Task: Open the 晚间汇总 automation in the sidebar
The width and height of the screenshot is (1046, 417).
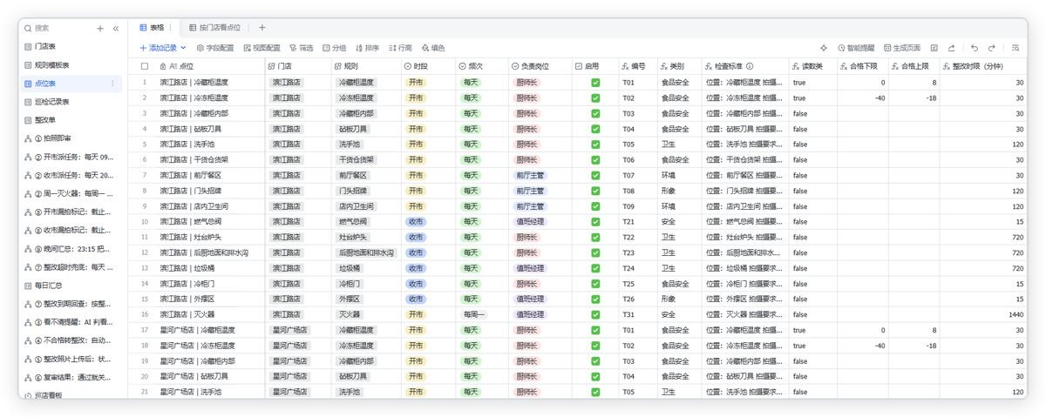Action: [x=70, y=248]
